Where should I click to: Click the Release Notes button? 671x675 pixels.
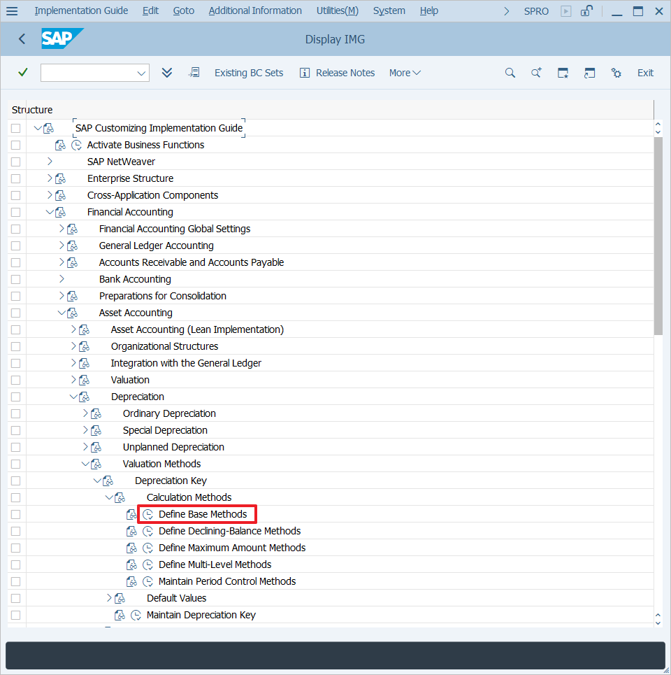pyautogui.click(x=337, y=73)
